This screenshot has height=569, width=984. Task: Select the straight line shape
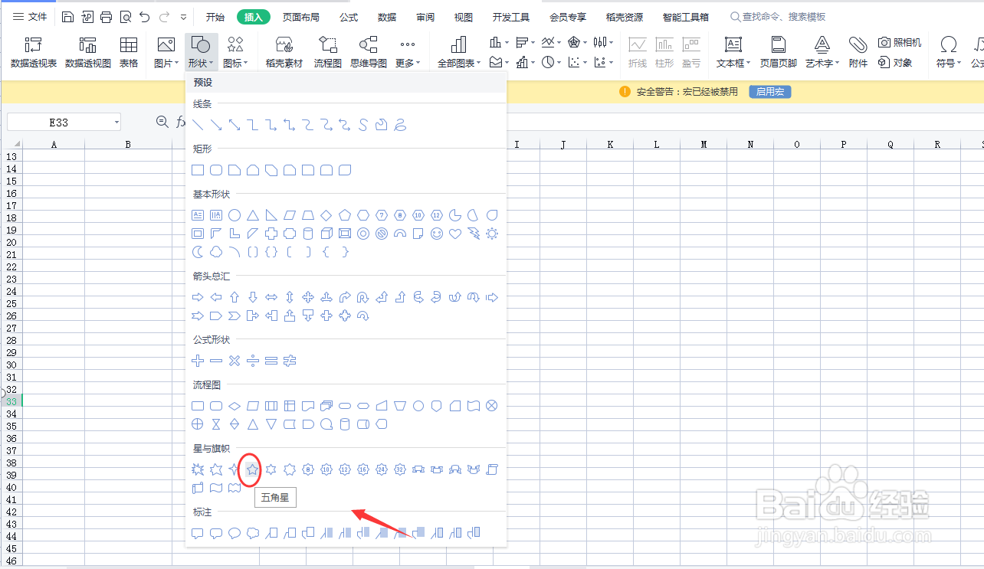click(198, 125)
